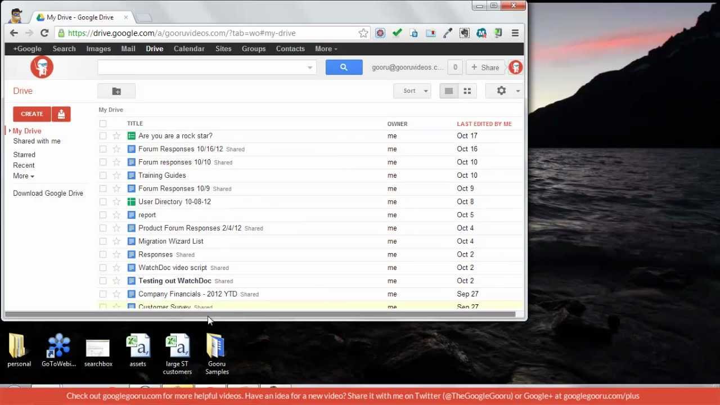Click the notifications count 0 box
Image resolution: width=720 pixels, height=405 pixels.
pos(455,67)
